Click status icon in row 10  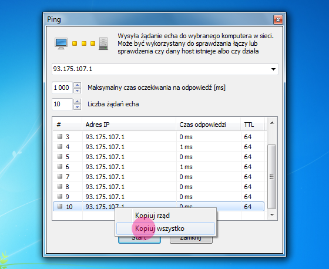coord(60,206)
